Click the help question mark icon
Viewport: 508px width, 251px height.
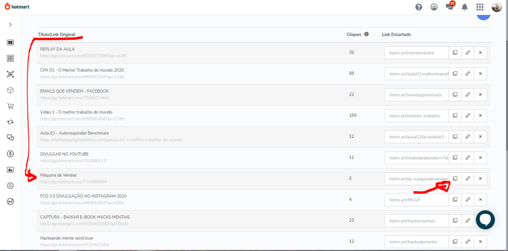pos(419,7)
